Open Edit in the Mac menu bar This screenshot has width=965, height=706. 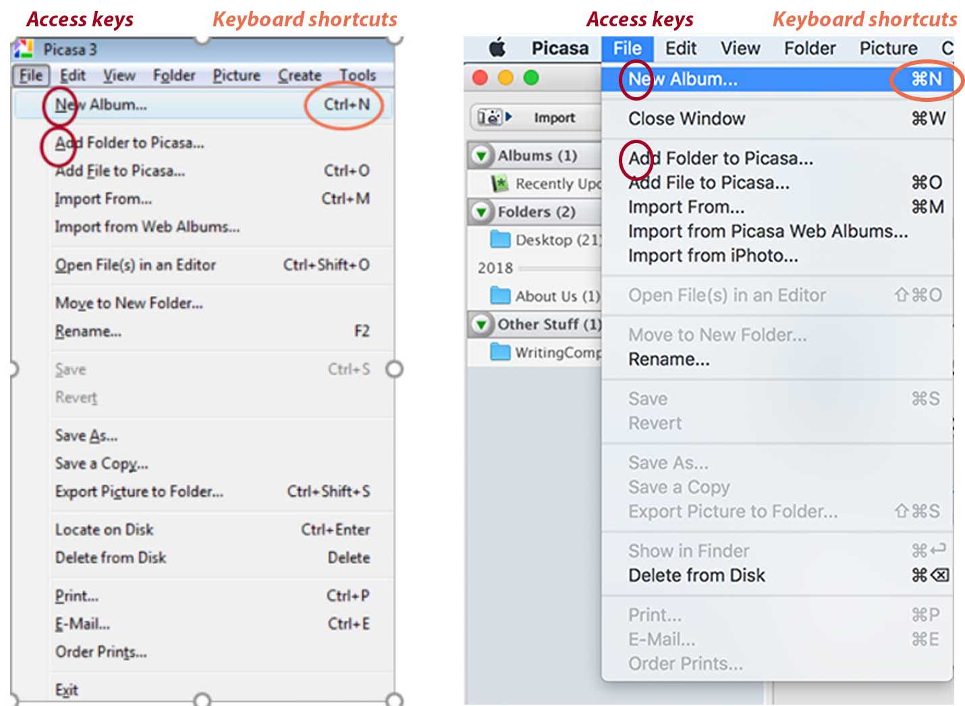tap(681, 48)
